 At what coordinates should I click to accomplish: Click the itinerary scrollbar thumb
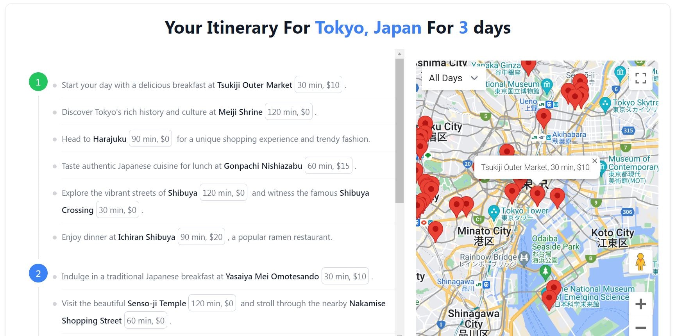pyautogui.click(x=399, y=131)
